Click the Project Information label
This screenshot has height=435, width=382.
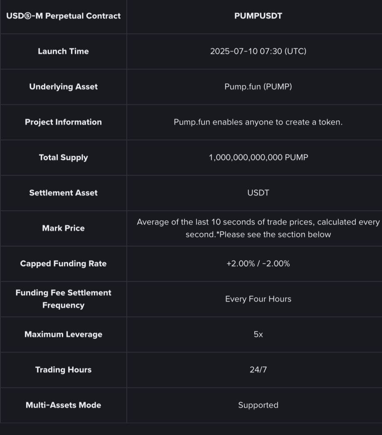click(64, 122)
